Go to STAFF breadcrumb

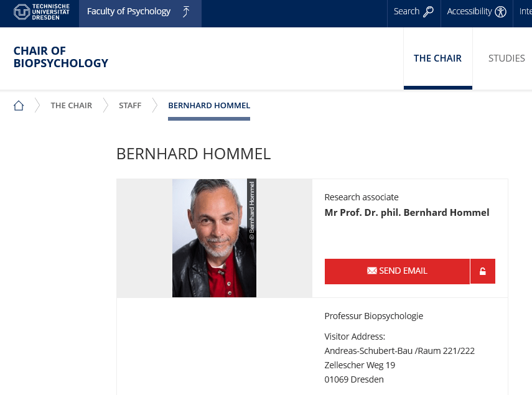pos(130,106)
